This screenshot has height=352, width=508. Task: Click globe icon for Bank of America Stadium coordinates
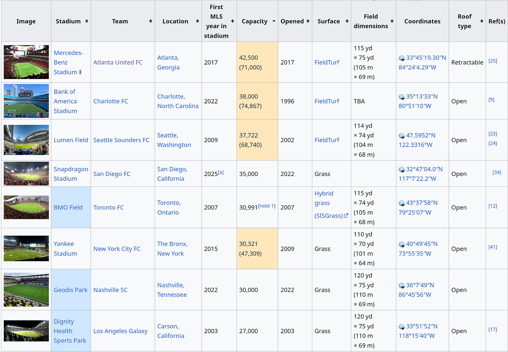pyautogui.click(x=402, y=97)
